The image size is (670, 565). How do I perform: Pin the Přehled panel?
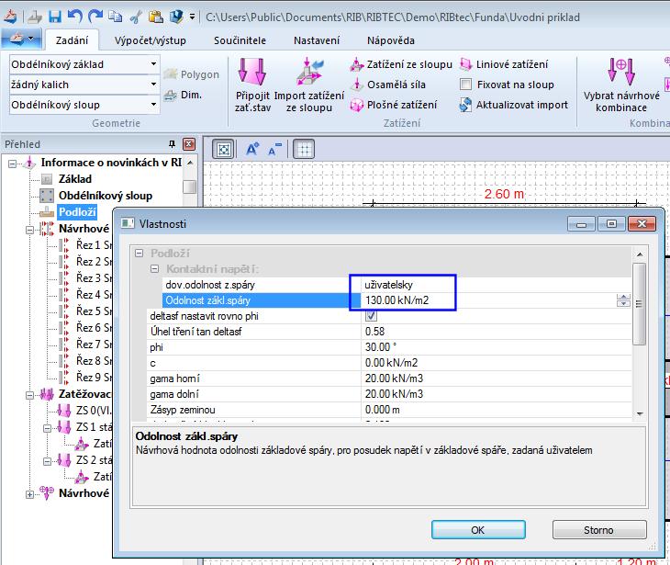pos(172,143)
